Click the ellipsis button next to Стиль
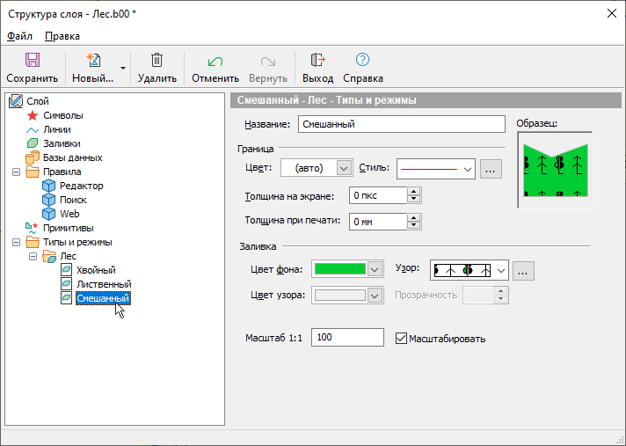 coord(491,168)
